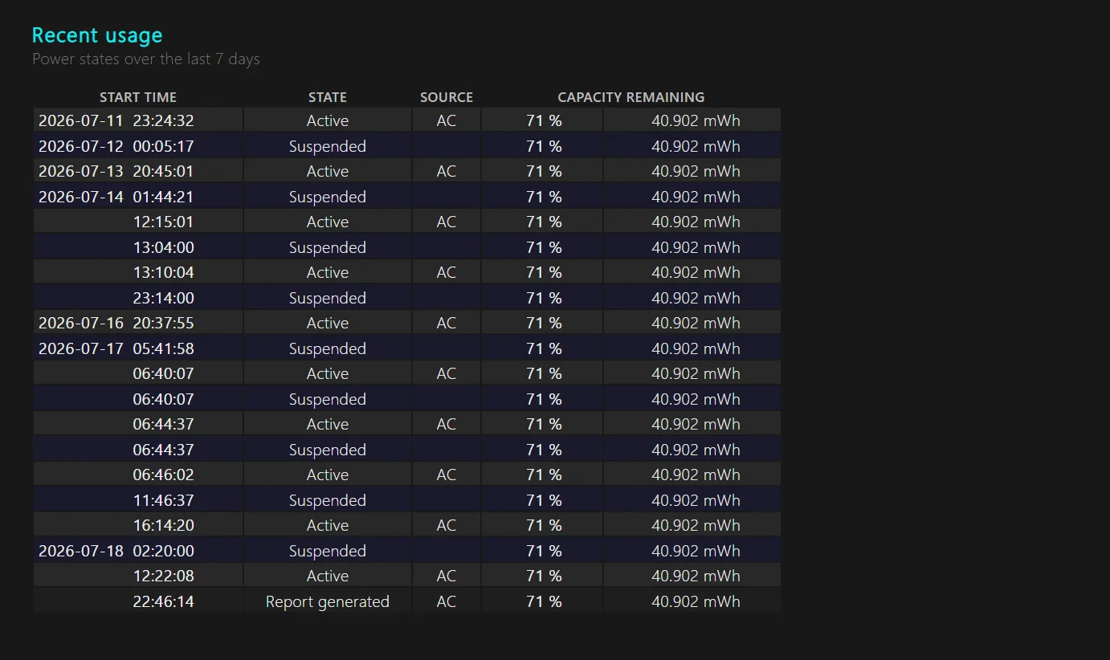
Task: Select the 2026-07-13 20:45:01 row
Action: click(407, 171)
